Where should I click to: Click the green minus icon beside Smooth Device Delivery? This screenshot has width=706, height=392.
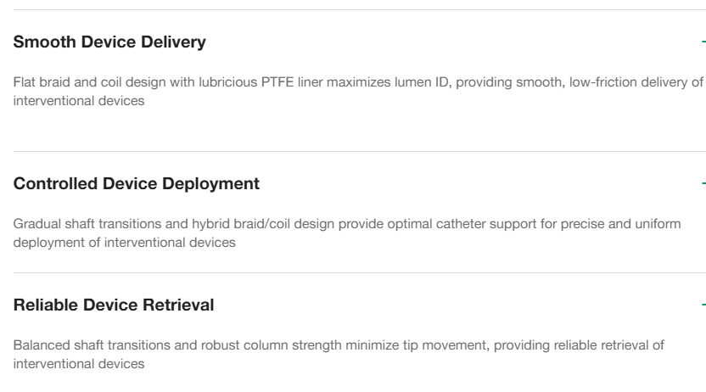click(703, 42)
